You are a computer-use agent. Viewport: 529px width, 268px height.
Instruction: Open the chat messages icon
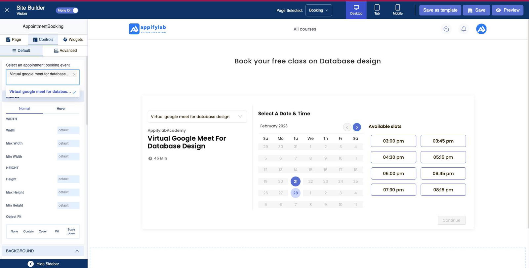446,29
